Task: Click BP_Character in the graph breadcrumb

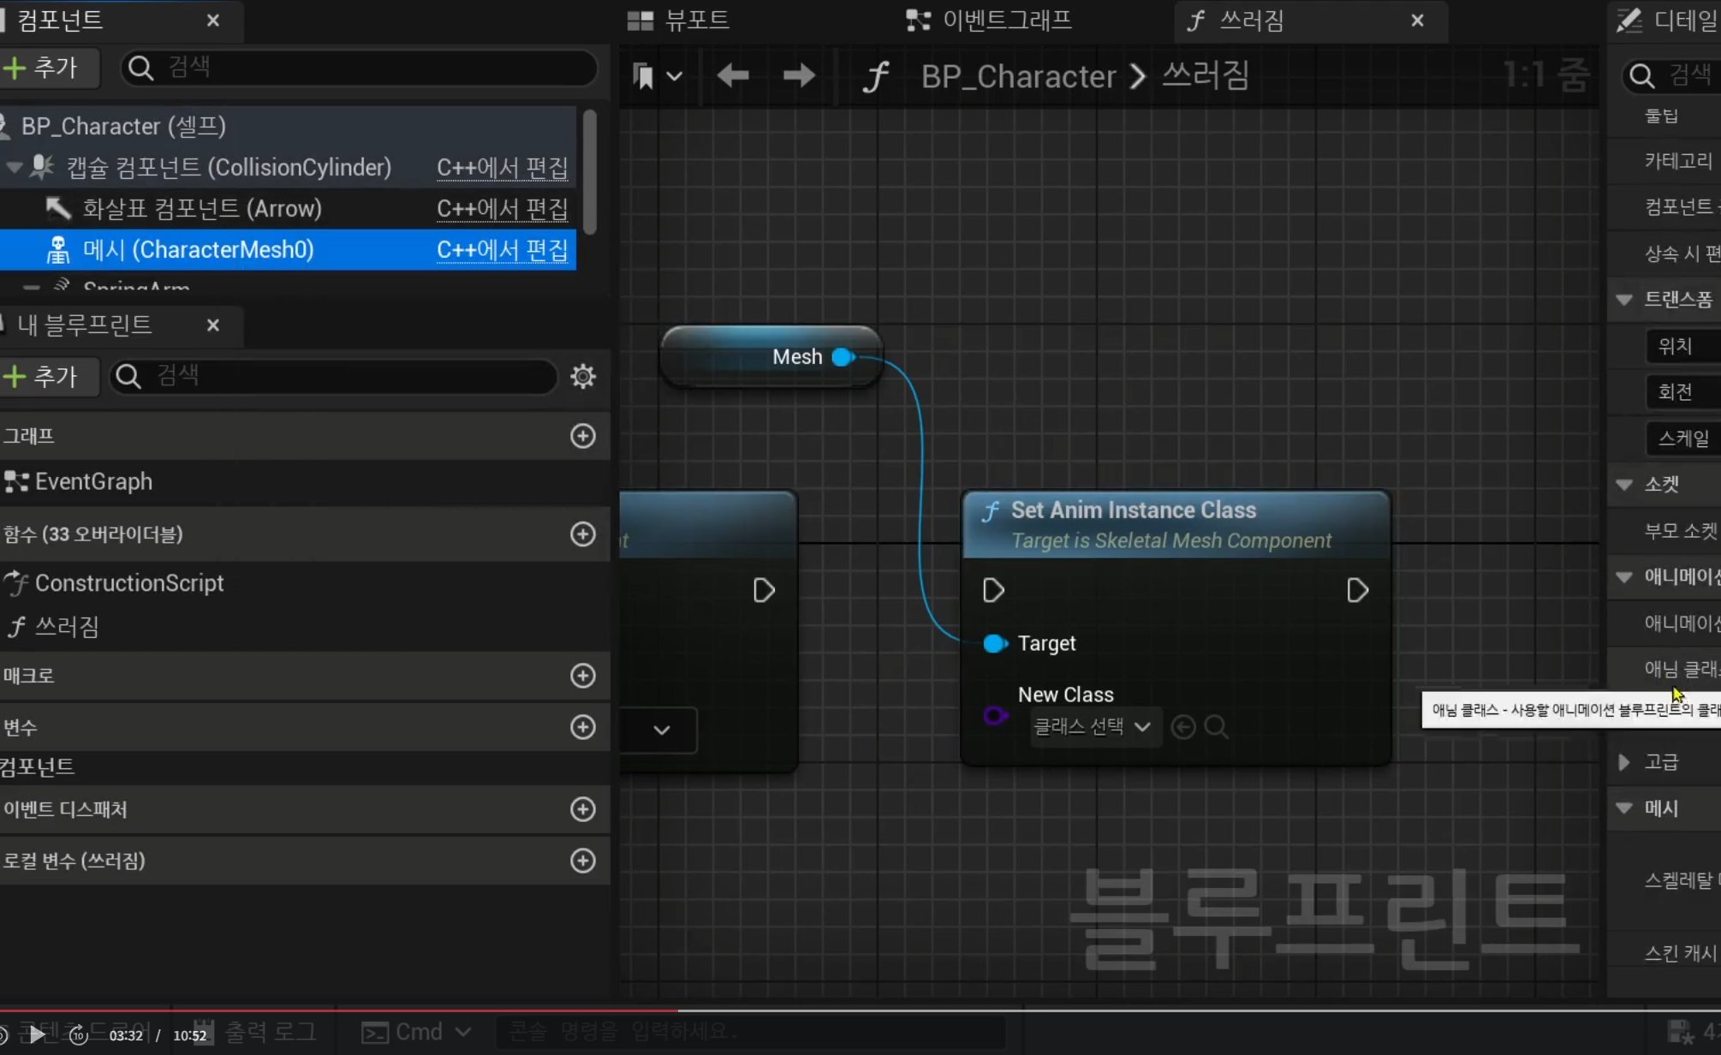Action: (1018, 76)
